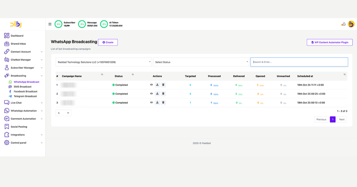357x187 pixels.
Task: Delete campaign 2 using the trash icon
Action: coord(163,94)
